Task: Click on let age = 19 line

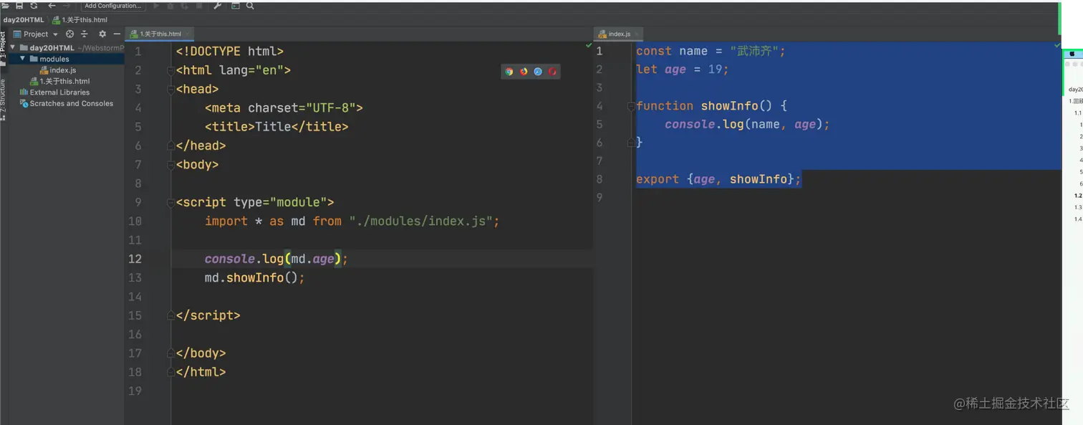Action: (x=682, y=70)
